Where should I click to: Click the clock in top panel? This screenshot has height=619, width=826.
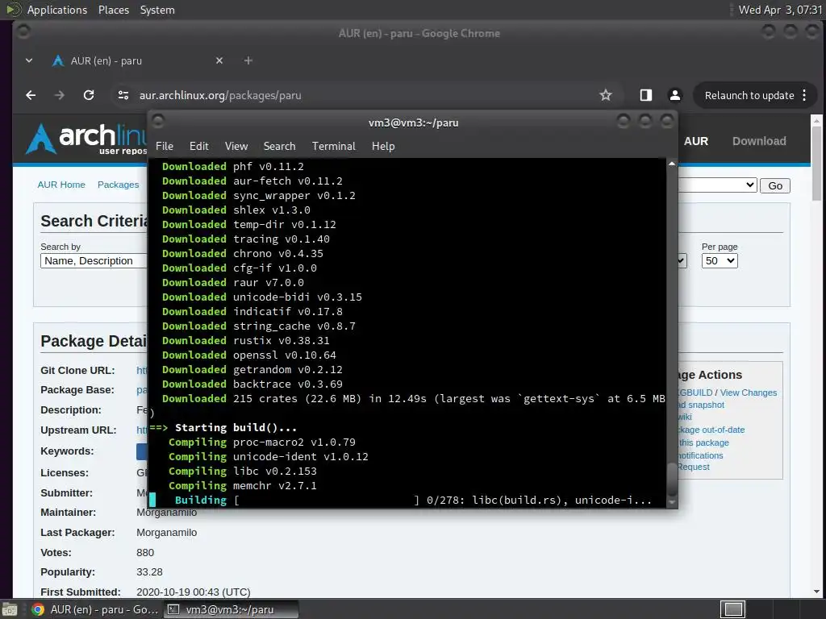pyautogui.click(x=780, y=10)
